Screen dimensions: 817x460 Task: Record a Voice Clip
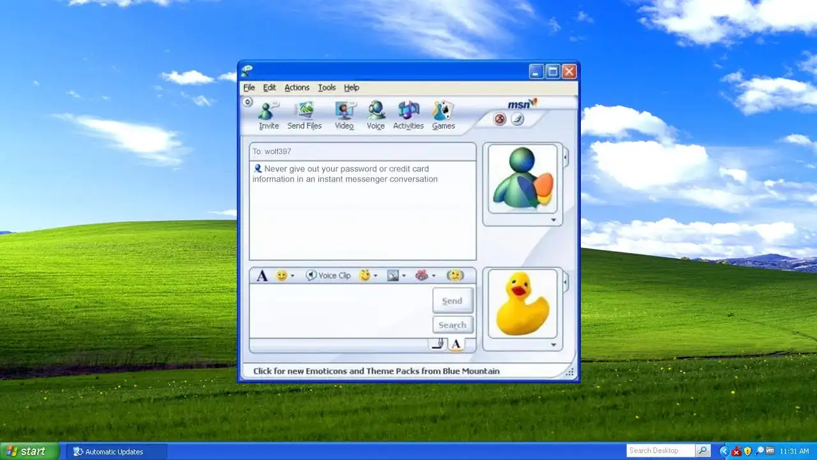[328, 275]
